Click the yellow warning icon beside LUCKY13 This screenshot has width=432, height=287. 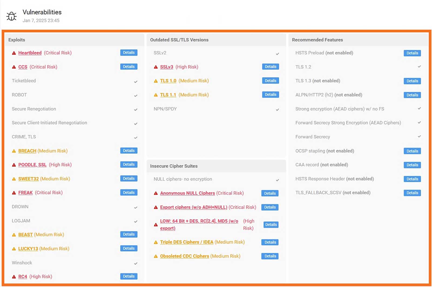(13, 248)
